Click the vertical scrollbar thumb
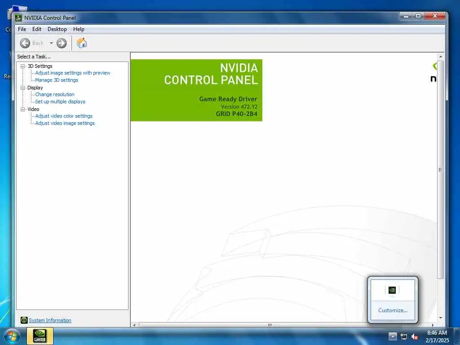This screenshot has width=460, height=345. coord(440,169)
